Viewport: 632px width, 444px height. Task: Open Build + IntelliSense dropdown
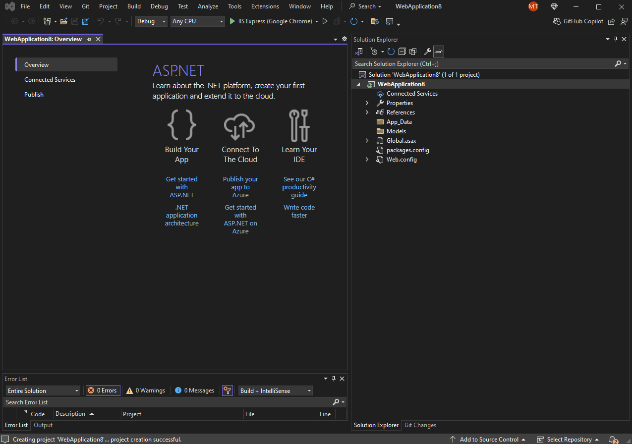coord(276,390)
